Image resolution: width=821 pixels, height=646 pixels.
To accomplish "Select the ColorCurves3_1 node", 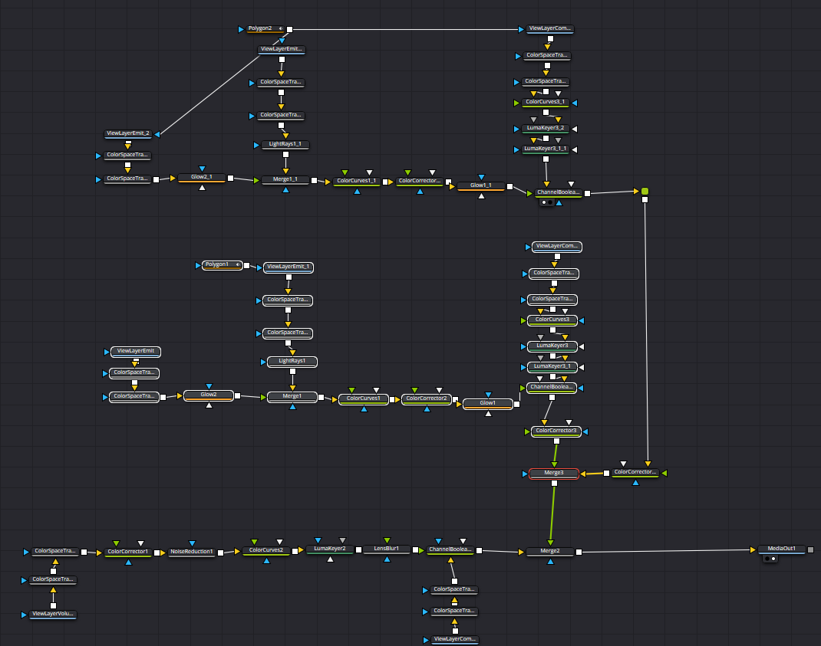I will click(546, 103).
